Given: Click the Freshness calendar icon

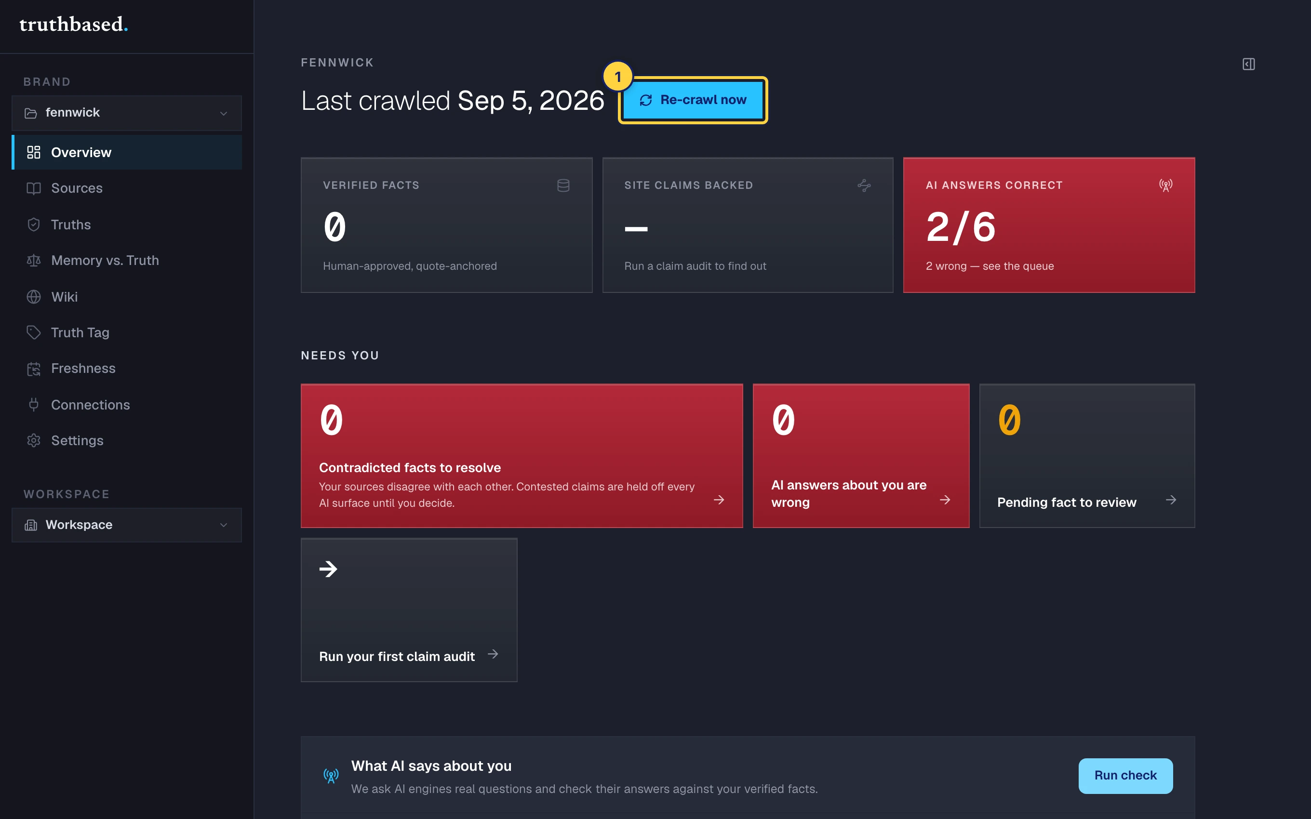Looking at the screenshot, I should click(34, 369).
